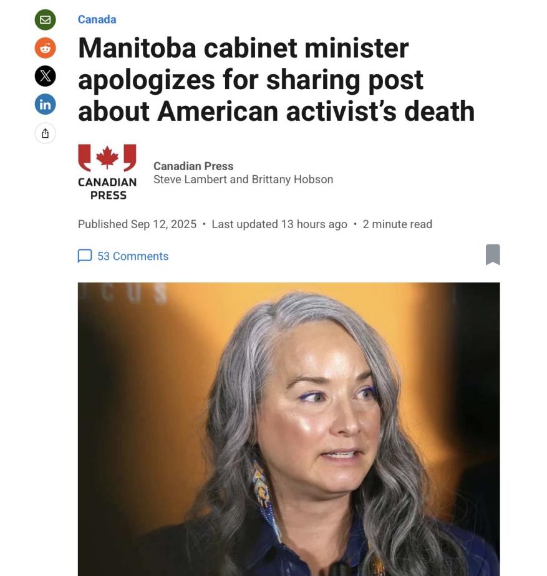This screenshot has width=547, height=576.
Task: Share this story on Reddit
Action: (x=45, y=48)
